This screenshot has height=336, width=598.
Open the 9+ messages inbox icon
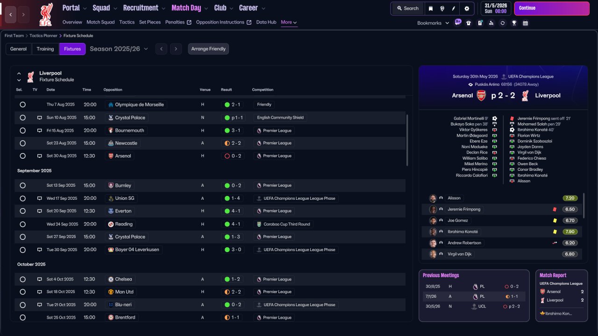pos(458,22)
